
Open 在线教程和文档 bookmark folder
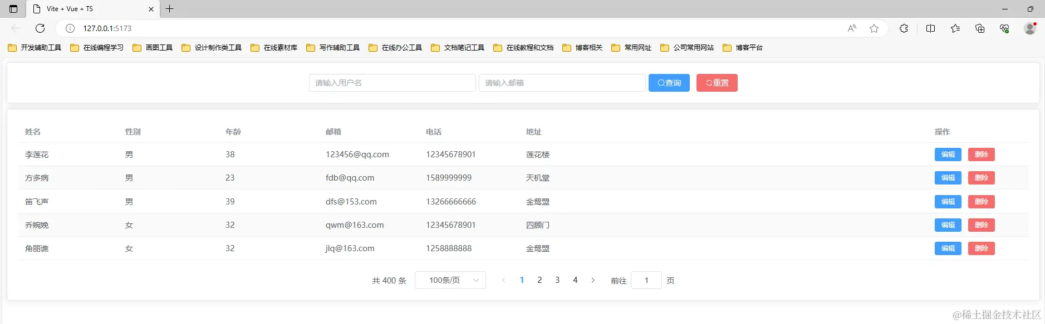tap(523, 48)
